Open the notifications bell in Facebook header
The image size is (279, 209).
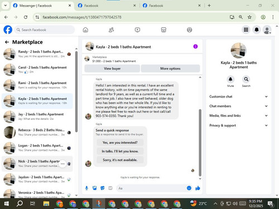pos(257,30)
